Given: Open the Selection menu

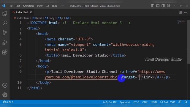Looking at the screenshot, I should pos(28,6).
